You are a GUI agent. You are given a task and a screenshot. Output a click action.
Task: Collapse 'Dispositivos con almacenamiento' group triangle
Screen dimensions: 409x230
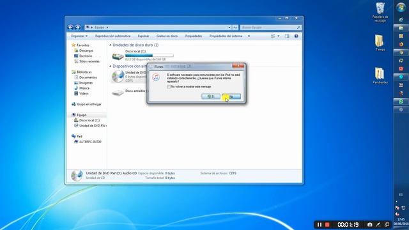pos(111,66)
